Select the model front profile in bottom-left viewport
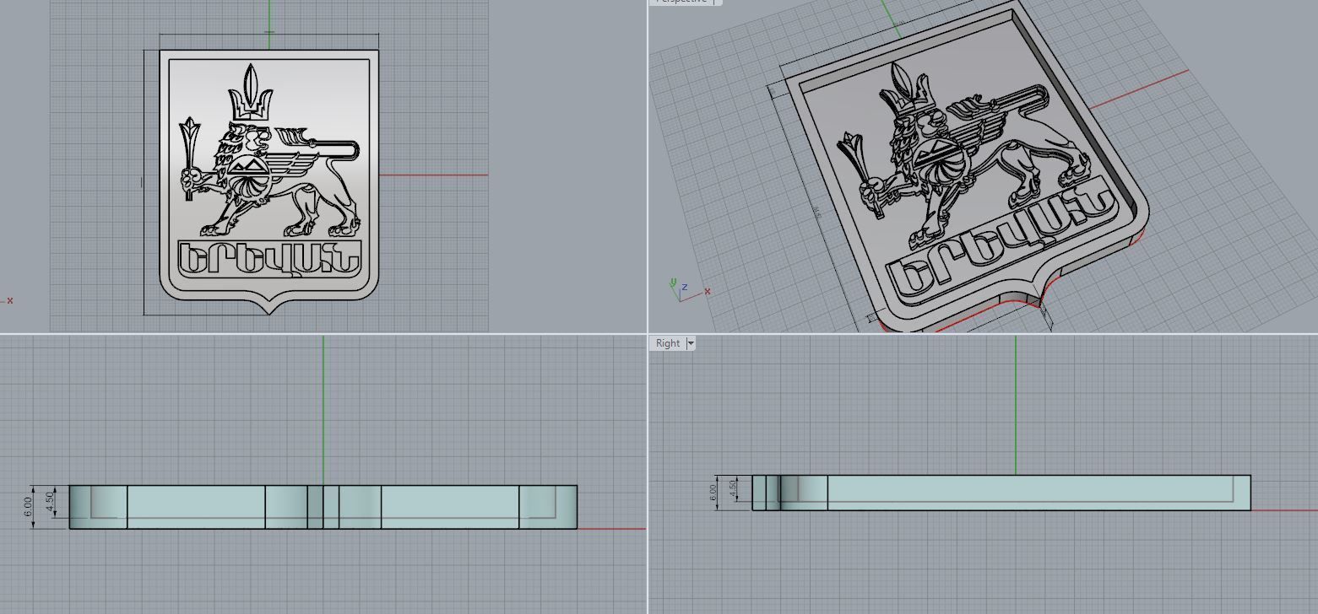This screenshot has height=614, width=1318. pos(323,507)
